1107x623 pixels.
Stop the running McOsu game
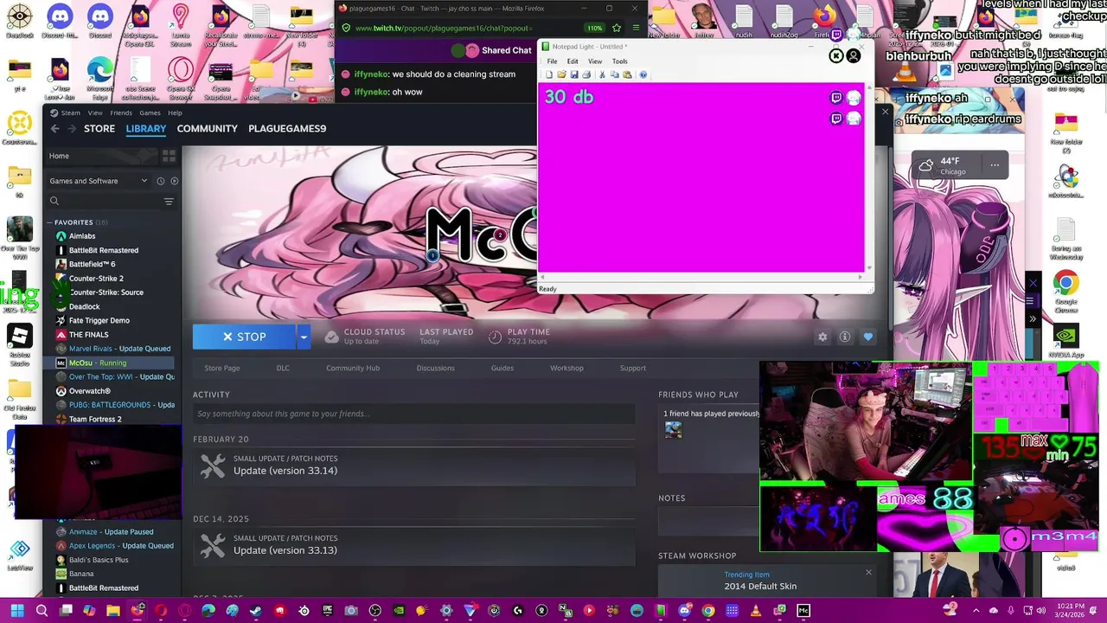click(244, 337)
